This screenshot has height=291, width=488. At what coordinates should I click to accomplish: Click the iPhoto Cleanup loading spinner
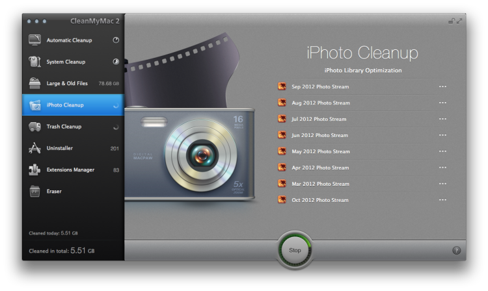[116, 105]
